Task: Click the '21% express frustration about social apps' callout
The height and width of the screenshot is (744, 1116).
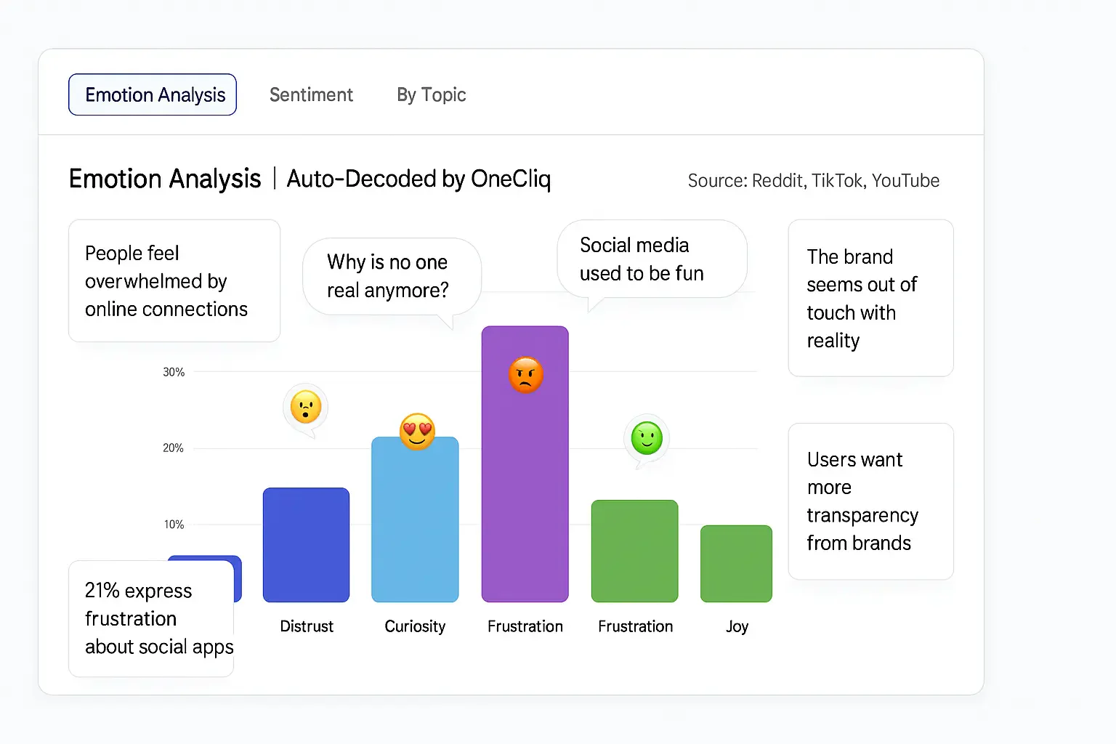Action: (x=150, y=618)
